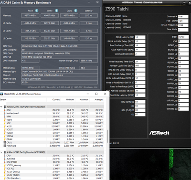Screen dimensions: 191x180
Task: Select the ASRock Z590 Taichi NCT6686D header row
Action: click(55, 107)
